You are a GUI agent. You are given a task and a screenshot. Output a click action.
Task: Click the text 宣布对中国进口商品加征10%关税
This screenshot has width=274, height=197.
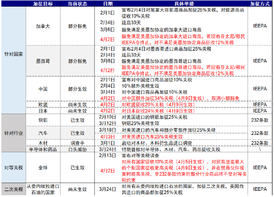(x=157, y=80)
